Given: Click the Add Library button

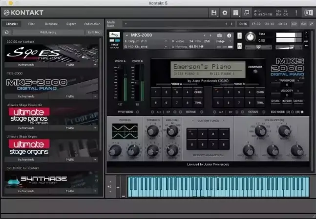Looking at the screenshot, I should coord(48,32).
